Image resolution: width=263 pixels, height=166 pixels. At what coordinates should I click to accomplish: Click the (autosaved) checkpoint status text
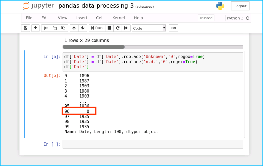144,7
